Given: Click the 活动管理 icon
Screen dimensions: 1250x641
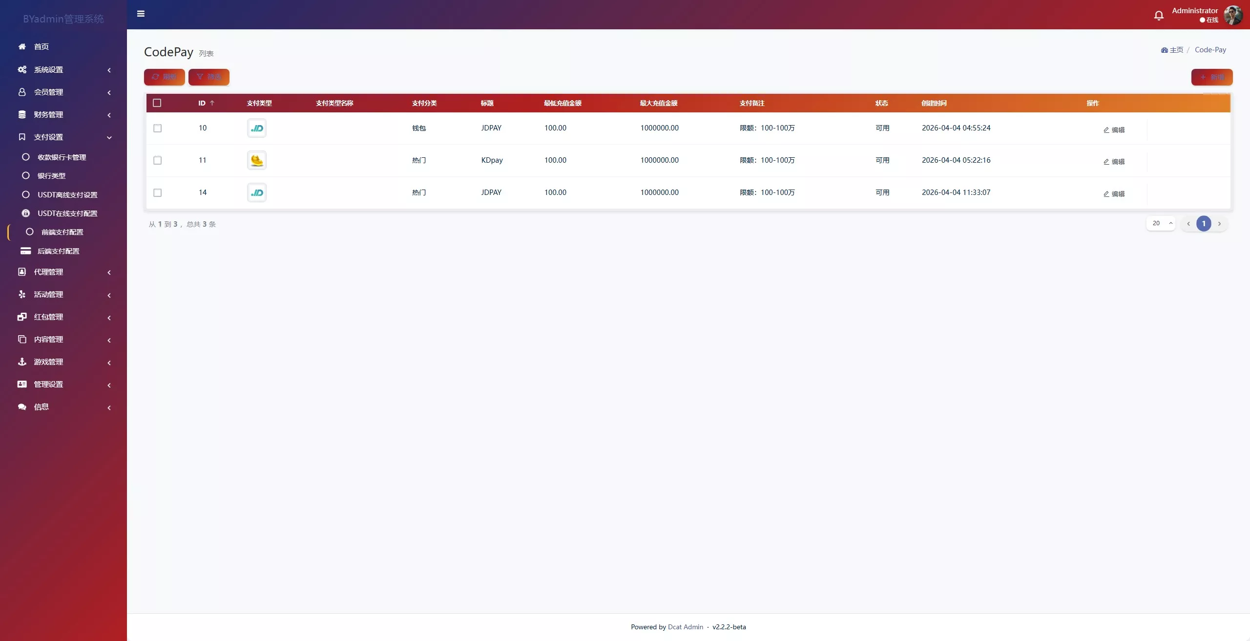Looking at the screenshot, I should point(22,294).
